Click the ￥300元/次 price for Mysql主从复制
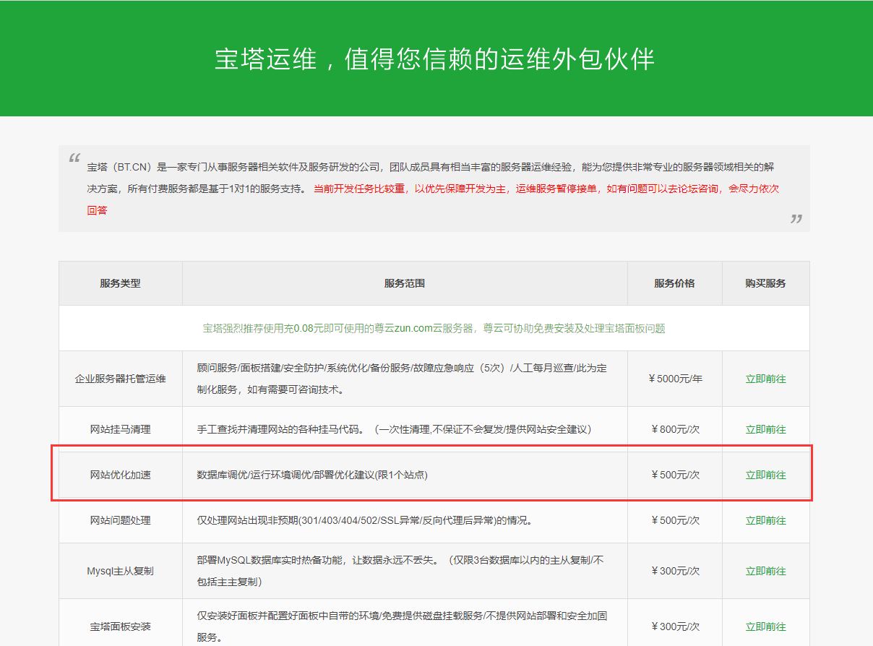 click(x=675, y=571)
